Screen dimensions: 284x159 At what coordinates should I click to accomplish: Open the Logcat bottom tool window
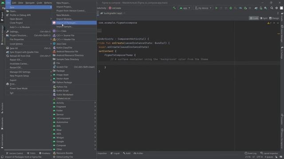tap(115, 153)
